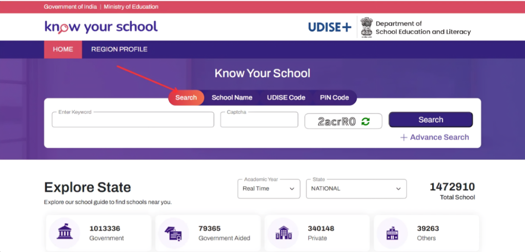Click the Private school building icon
Screen dimensions: 525x252
283,233
